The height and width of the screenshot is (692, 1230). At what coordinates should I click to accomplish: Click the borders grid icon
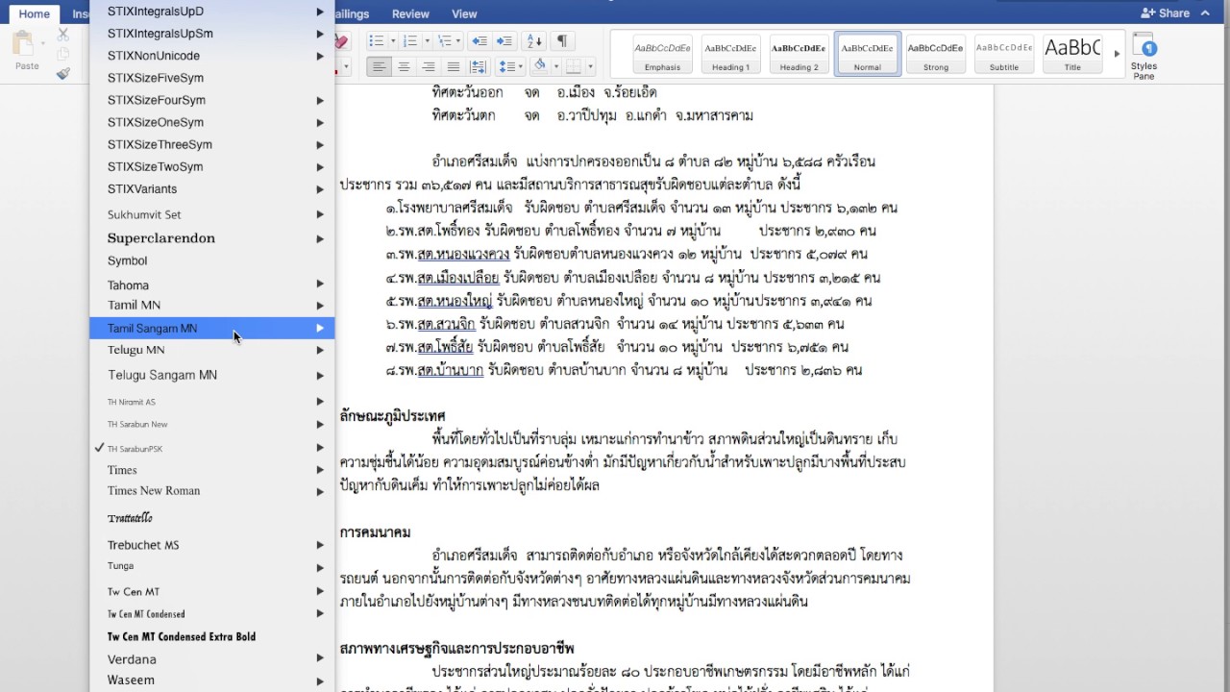[574, 66]
